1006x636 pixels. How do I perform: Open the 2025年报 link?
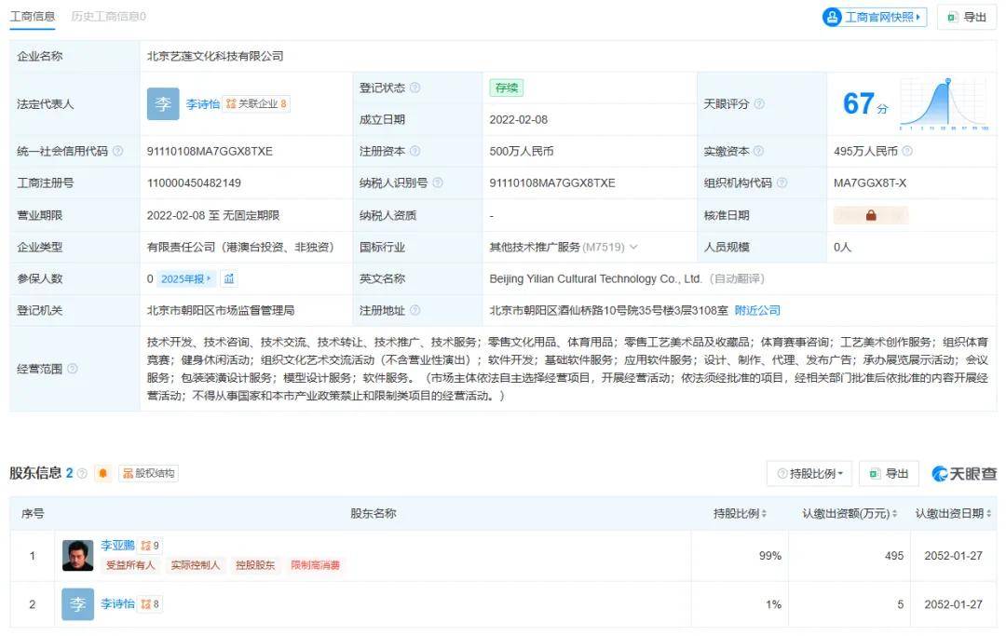[x=186, y=279]
